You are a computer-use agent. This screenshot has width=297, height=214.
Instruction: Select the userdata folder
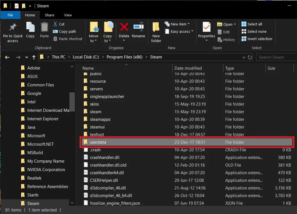click(x=187, y=142)
